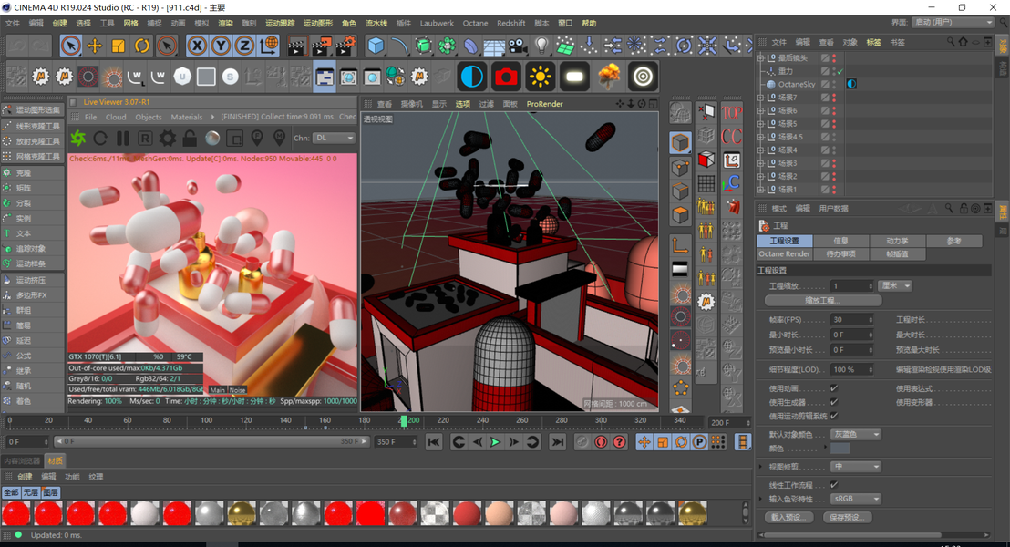Open the Chn: DL channel dropdown
The width and height of the screenshot is (1010, 547).
(x=334, y=138)
